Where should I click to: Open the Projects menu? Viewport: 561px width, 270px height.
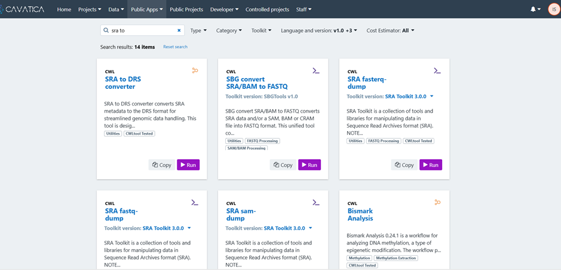(x=90, y=10)
